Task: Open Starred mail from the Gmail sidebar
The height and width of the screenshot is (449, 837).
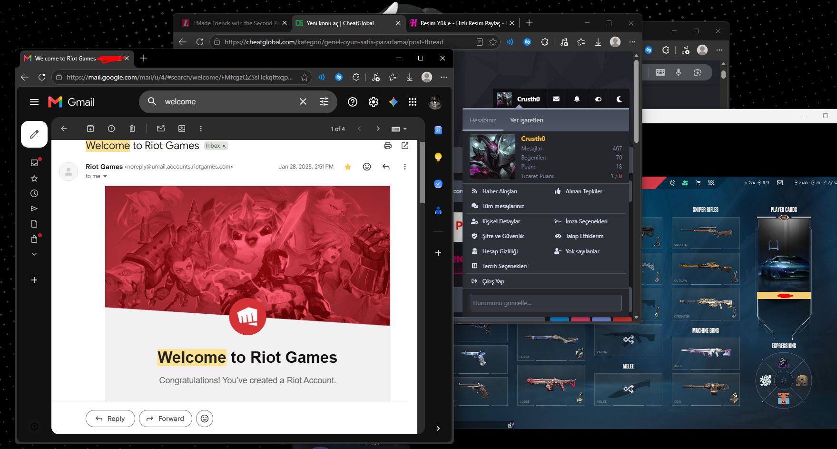Action: [x=34, y=178]
